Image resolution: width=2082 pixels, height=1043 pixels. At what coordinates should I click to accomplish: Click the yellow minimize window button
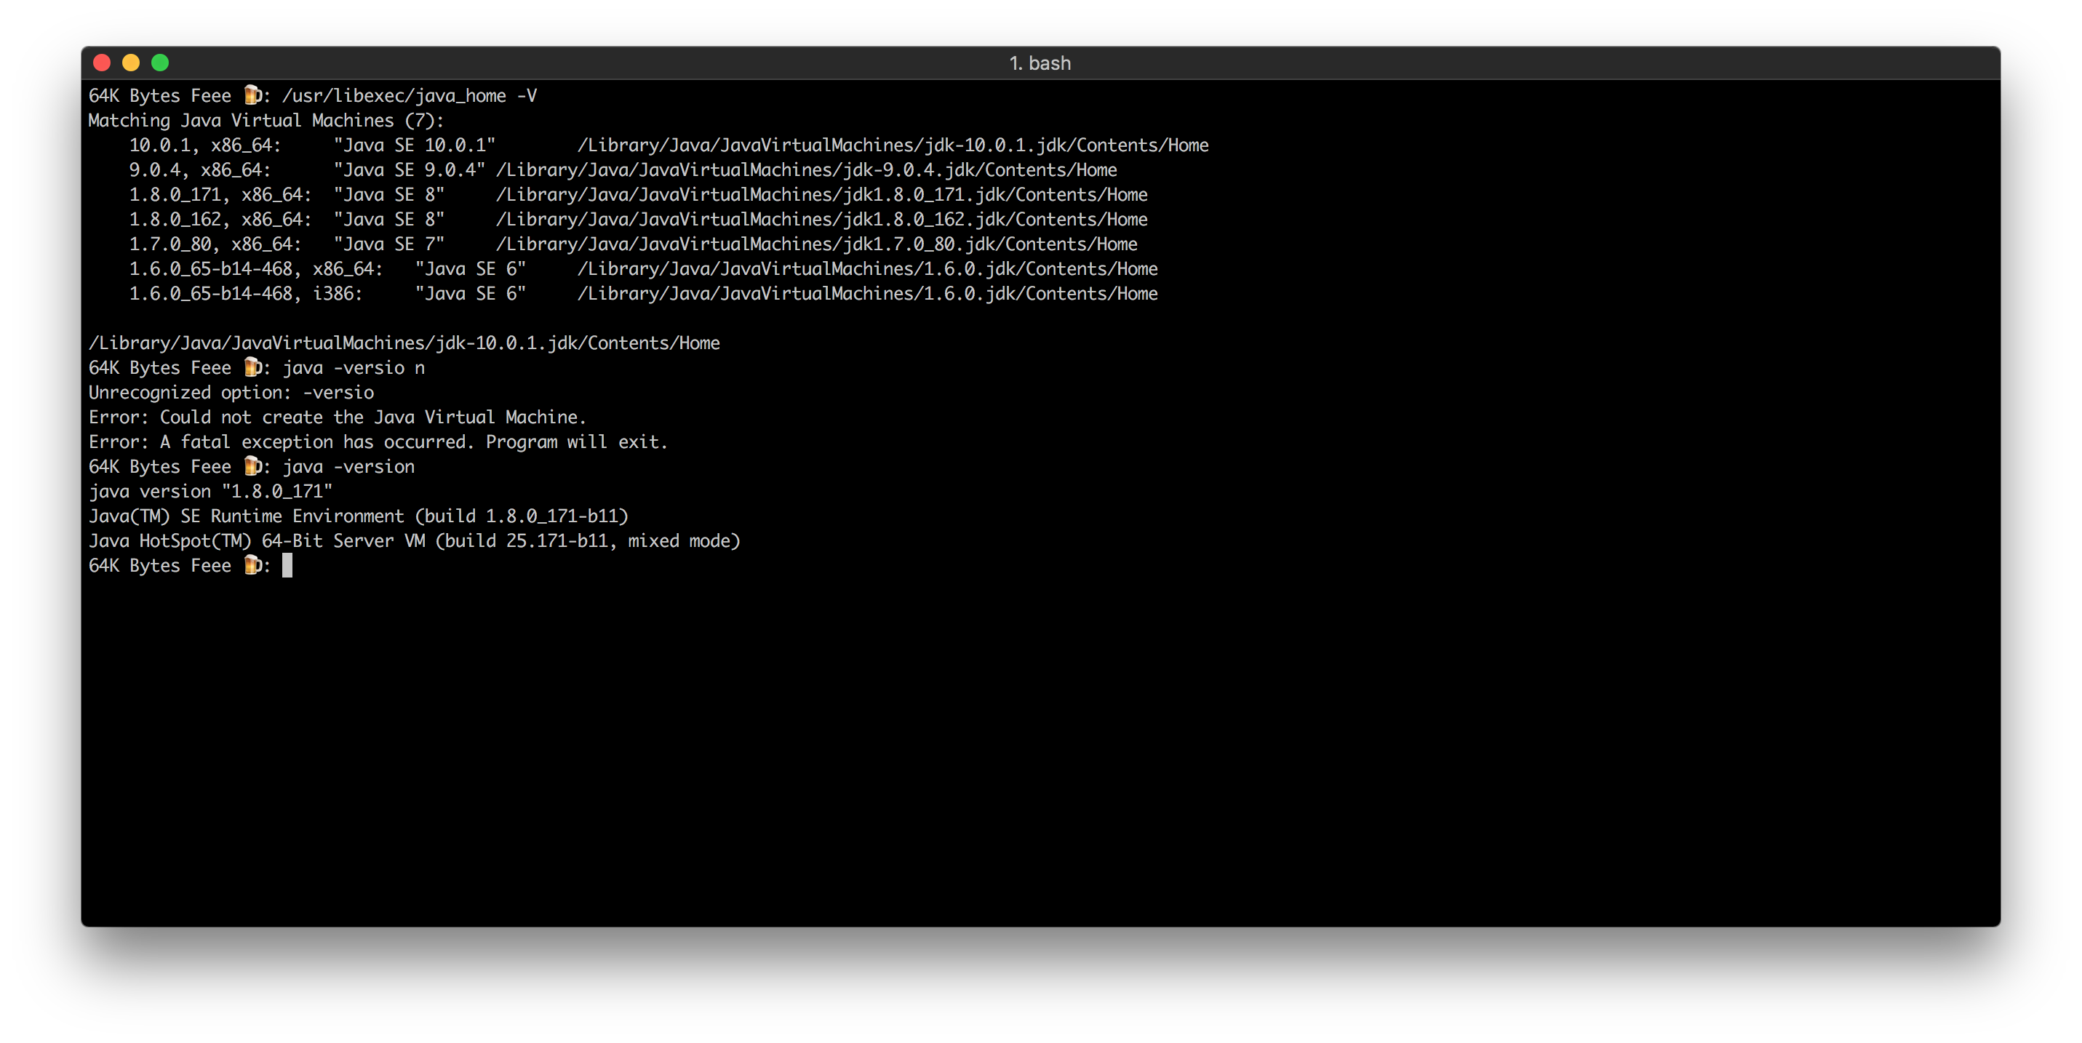tap(131, 63)
